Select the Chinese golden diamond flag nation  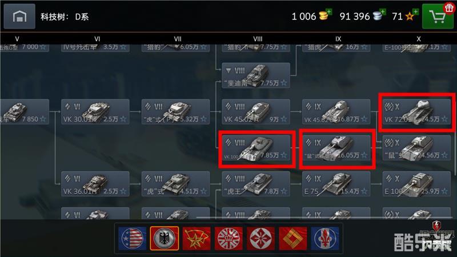[x=293, y=238]
